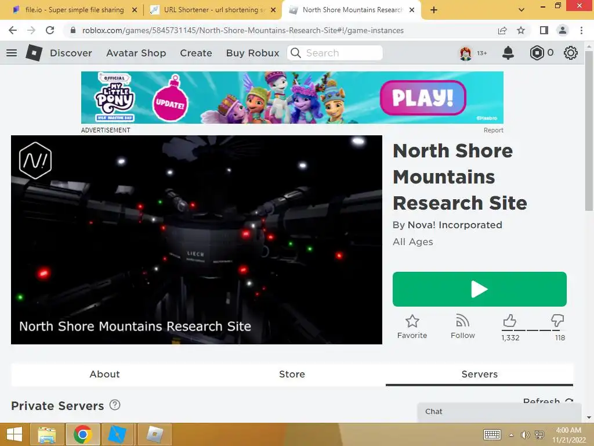The width and height of the screenshot is (594, 446).
Task: Open the Store tab
Action: [x=292, y=375]
